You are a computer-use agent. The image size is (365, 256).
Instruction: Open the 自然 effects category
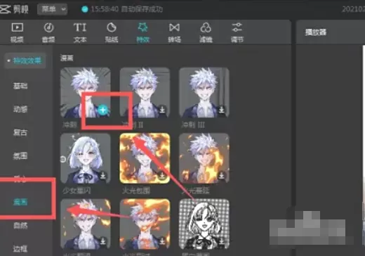point(20,226)
